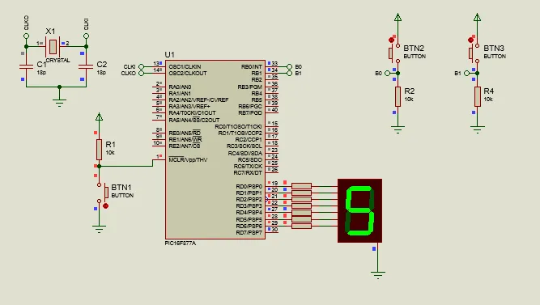
Task: Select capacitor C2 symbol
Action: [86, 66]
